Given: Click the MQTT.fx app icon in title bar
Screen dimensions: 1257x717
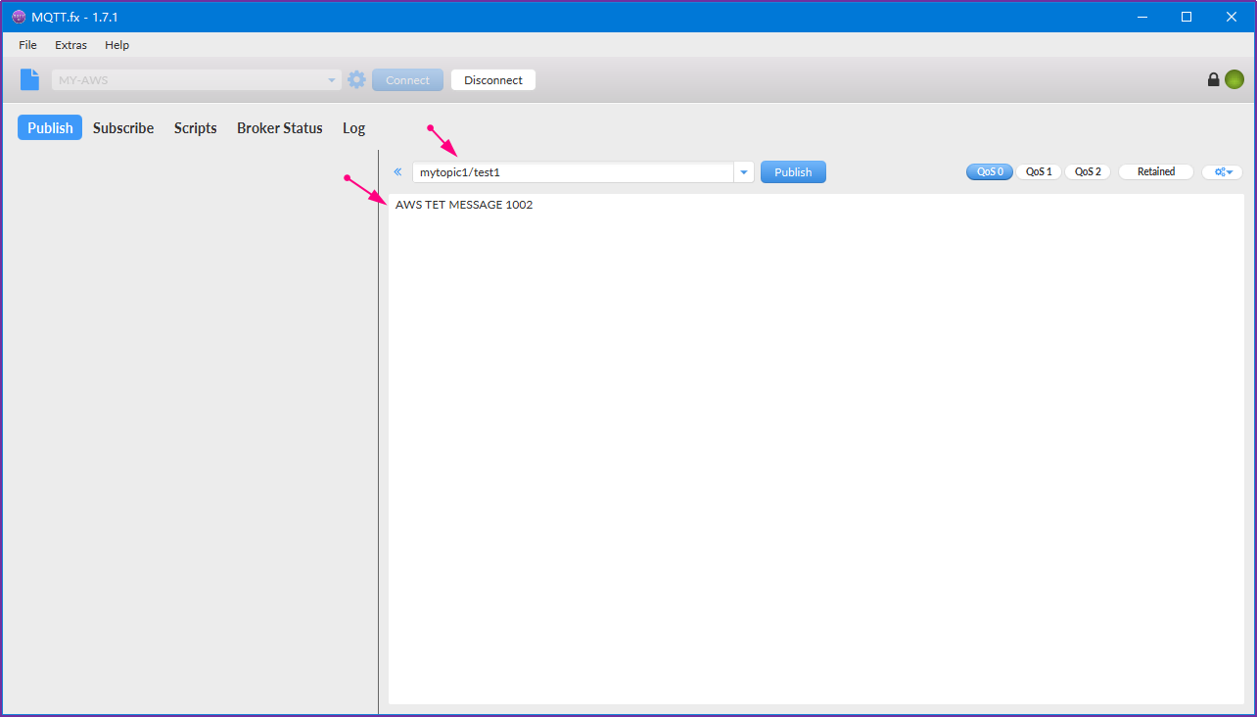Looking at the screenshot, I should tap(19, 17).
